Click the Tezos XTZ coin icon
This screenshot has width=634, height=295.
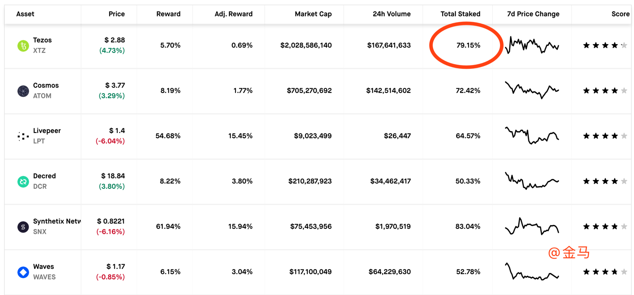[x=23, y=46]
